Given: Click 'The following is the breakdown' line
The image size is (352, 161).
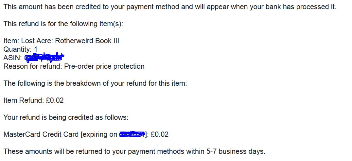Looking at the screenshot, I should (x=95, y=83).
